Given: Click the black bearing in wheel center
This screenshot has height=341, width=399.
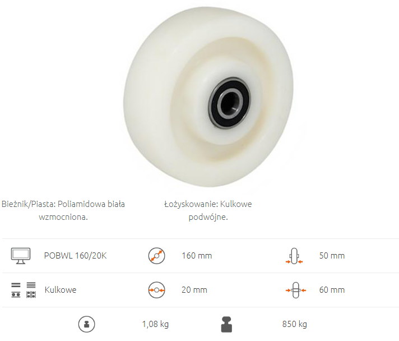Looking at the screenshot, I should [x=230, y=103].
